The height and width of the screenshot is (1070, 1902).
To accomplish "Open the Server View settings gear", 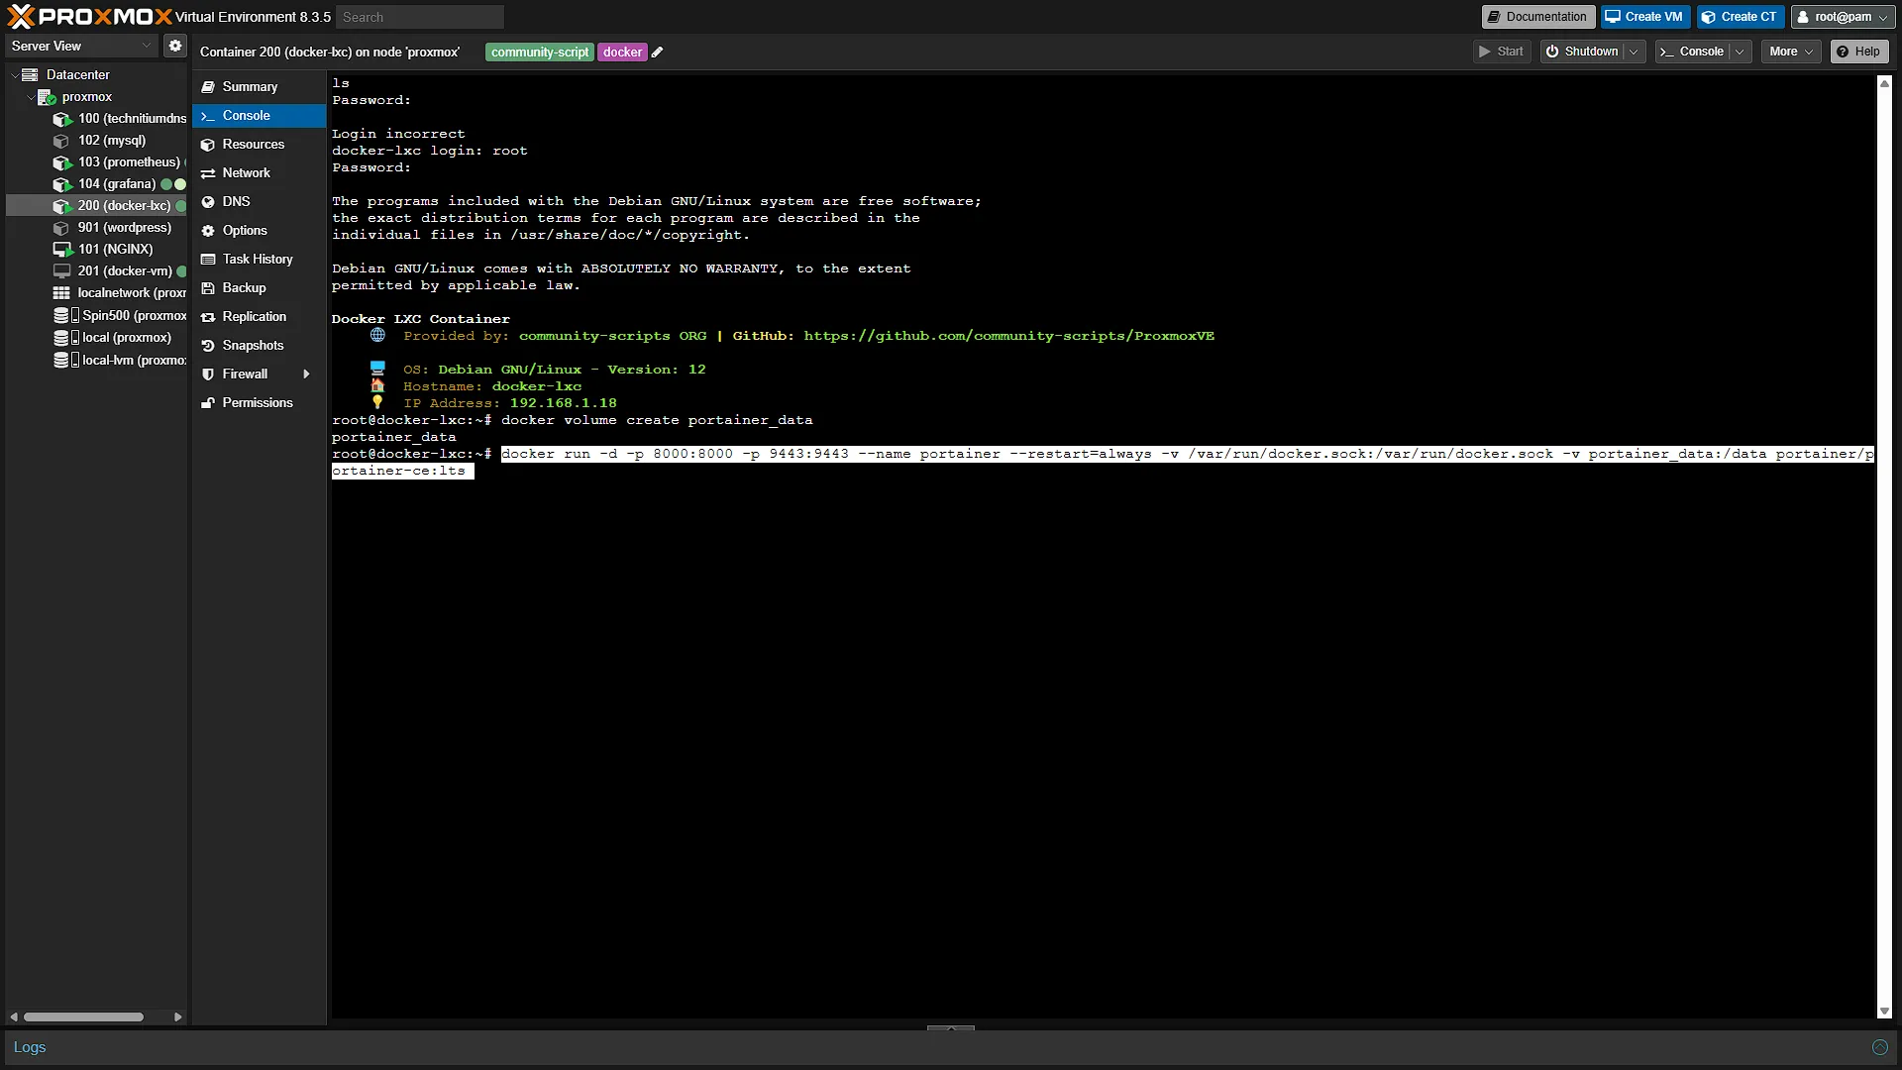I will point(175,46).
